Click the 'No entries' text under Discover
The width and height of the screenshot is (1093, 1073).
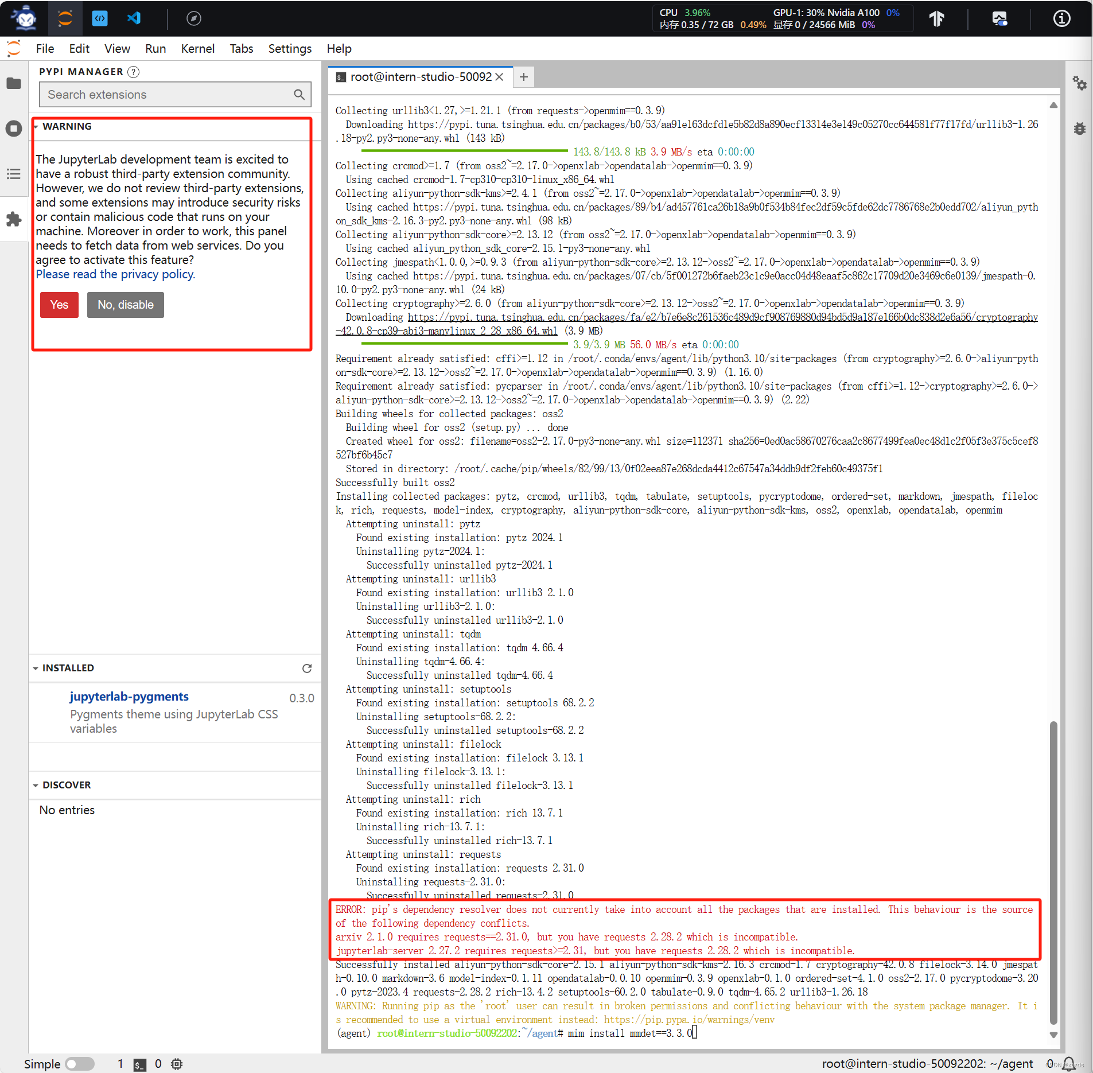pos(67,810)
